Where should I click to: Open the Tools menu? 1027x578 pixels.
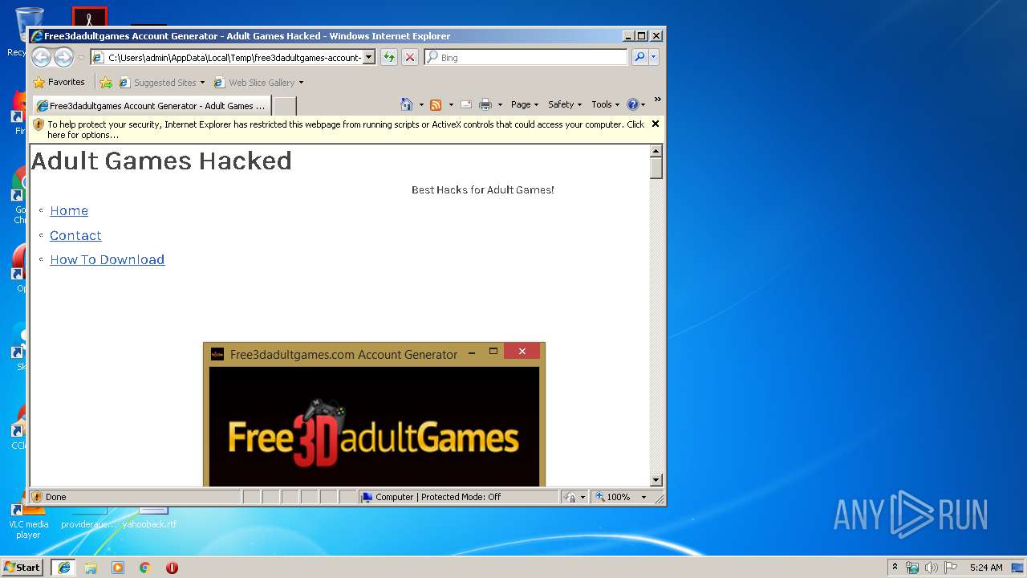606,104
